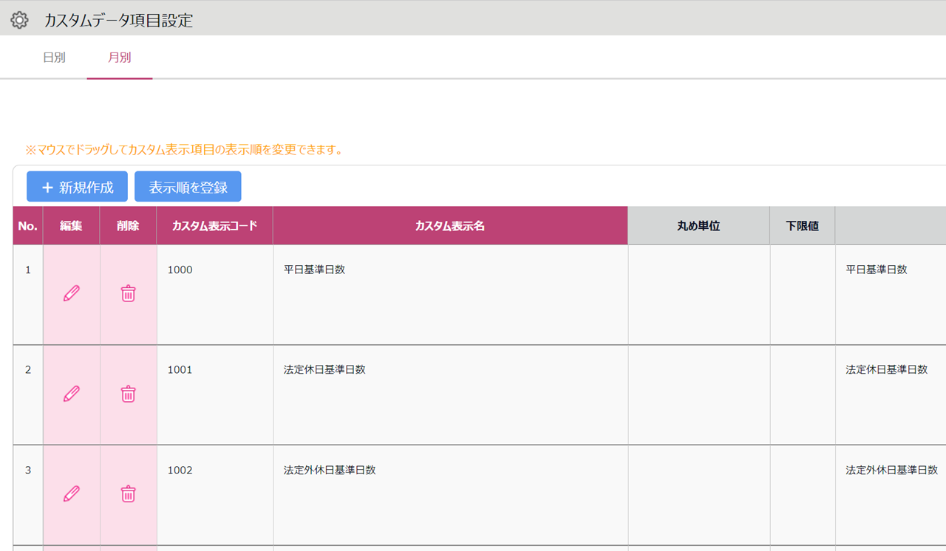
Task: Click 法定休日基準日数 in カスタム表示名 column
Action: coord(325,369)
